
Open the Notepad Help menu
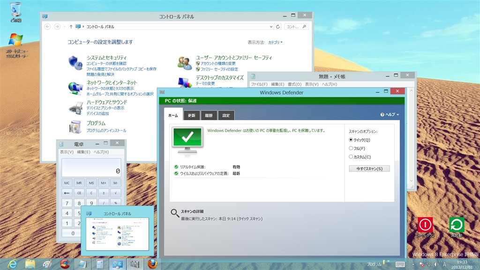pos(330,84)
